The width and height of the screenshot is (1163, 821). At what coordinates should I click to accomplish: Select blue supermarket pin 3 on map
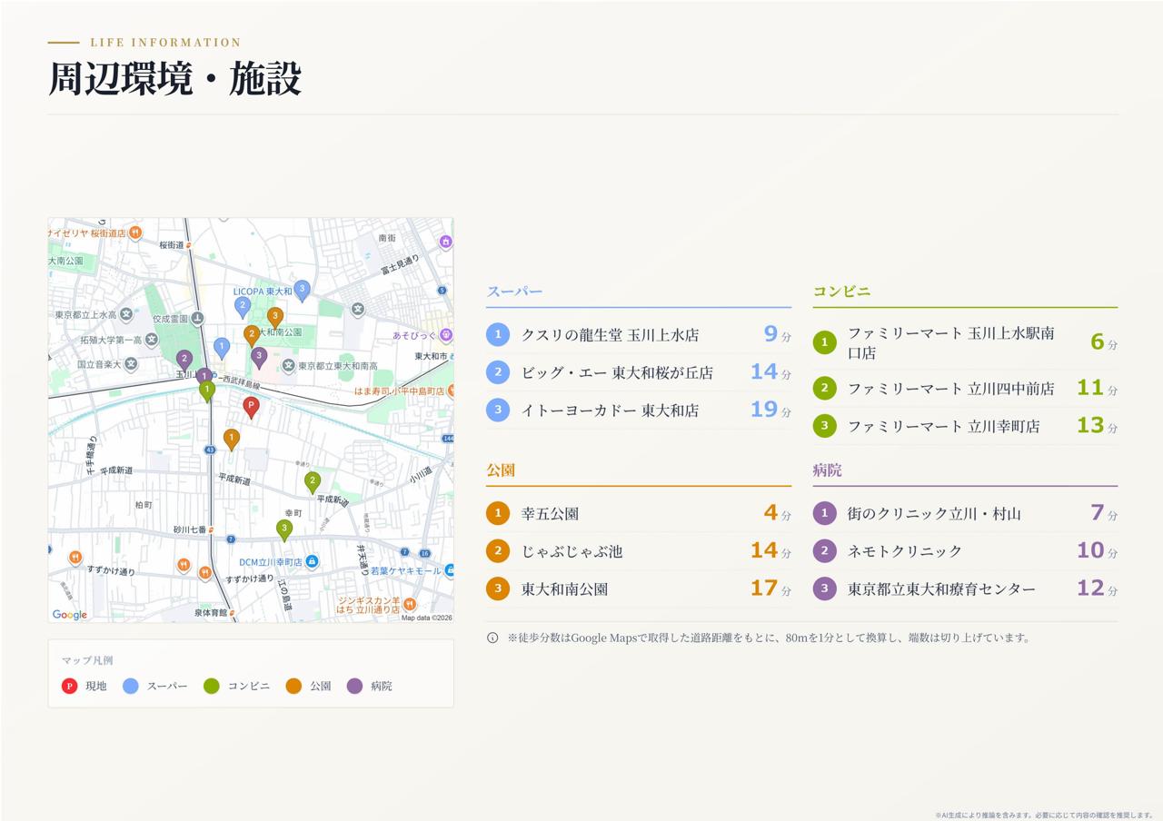click(302, 290)
